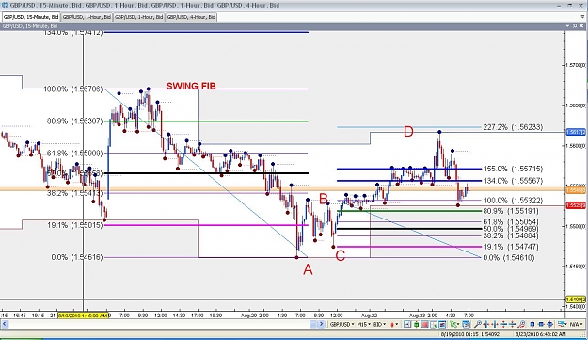Click the SWING FIB text label
The width and height of the screenshot is (588, 340).
191,86
